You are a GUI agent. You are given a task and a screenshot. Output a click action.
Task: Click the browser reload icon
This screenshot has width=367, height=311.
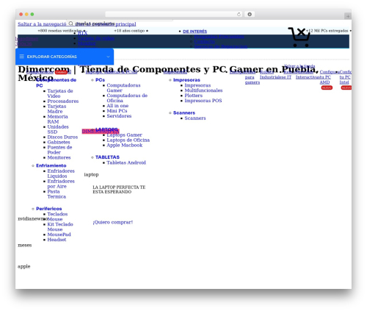pyautogui.click(x=239, y=14)
